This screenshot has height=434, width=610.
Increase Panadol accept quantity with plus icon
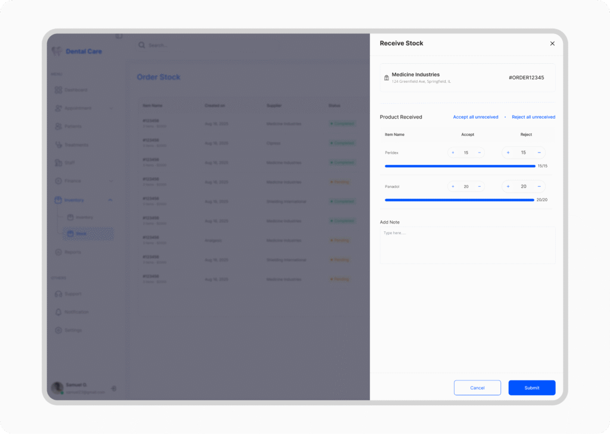pos(453,187)
